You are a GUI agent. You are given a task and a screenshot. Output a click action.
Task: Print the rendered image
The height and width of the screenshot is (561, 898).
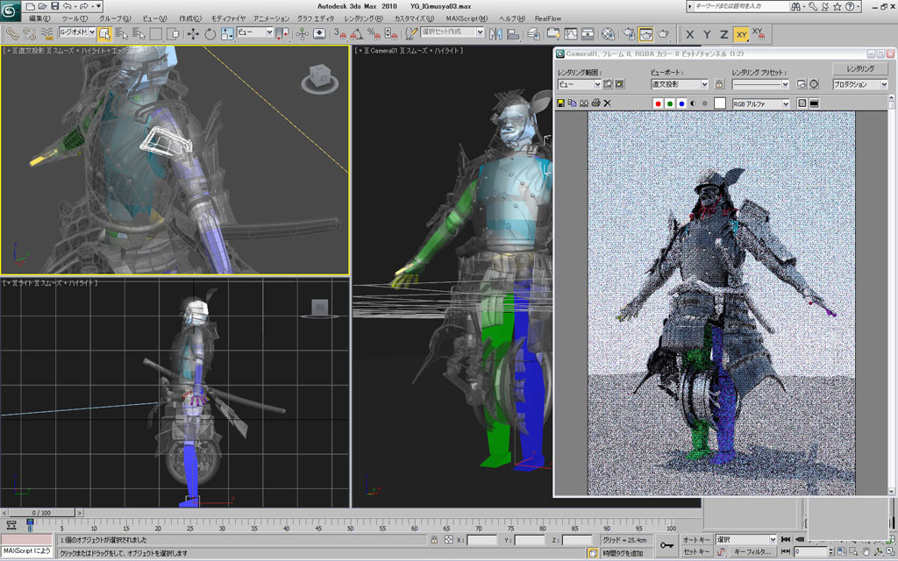click(x=595, y=103)
